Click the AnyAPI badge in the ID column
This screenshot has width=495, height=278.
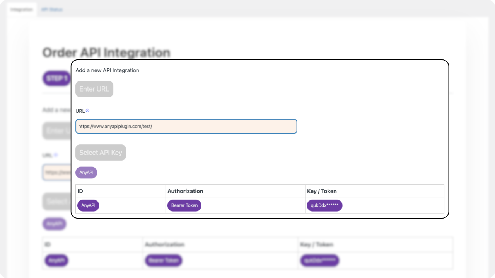88,205
